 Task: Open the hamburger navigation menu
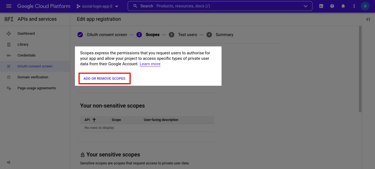9,6
